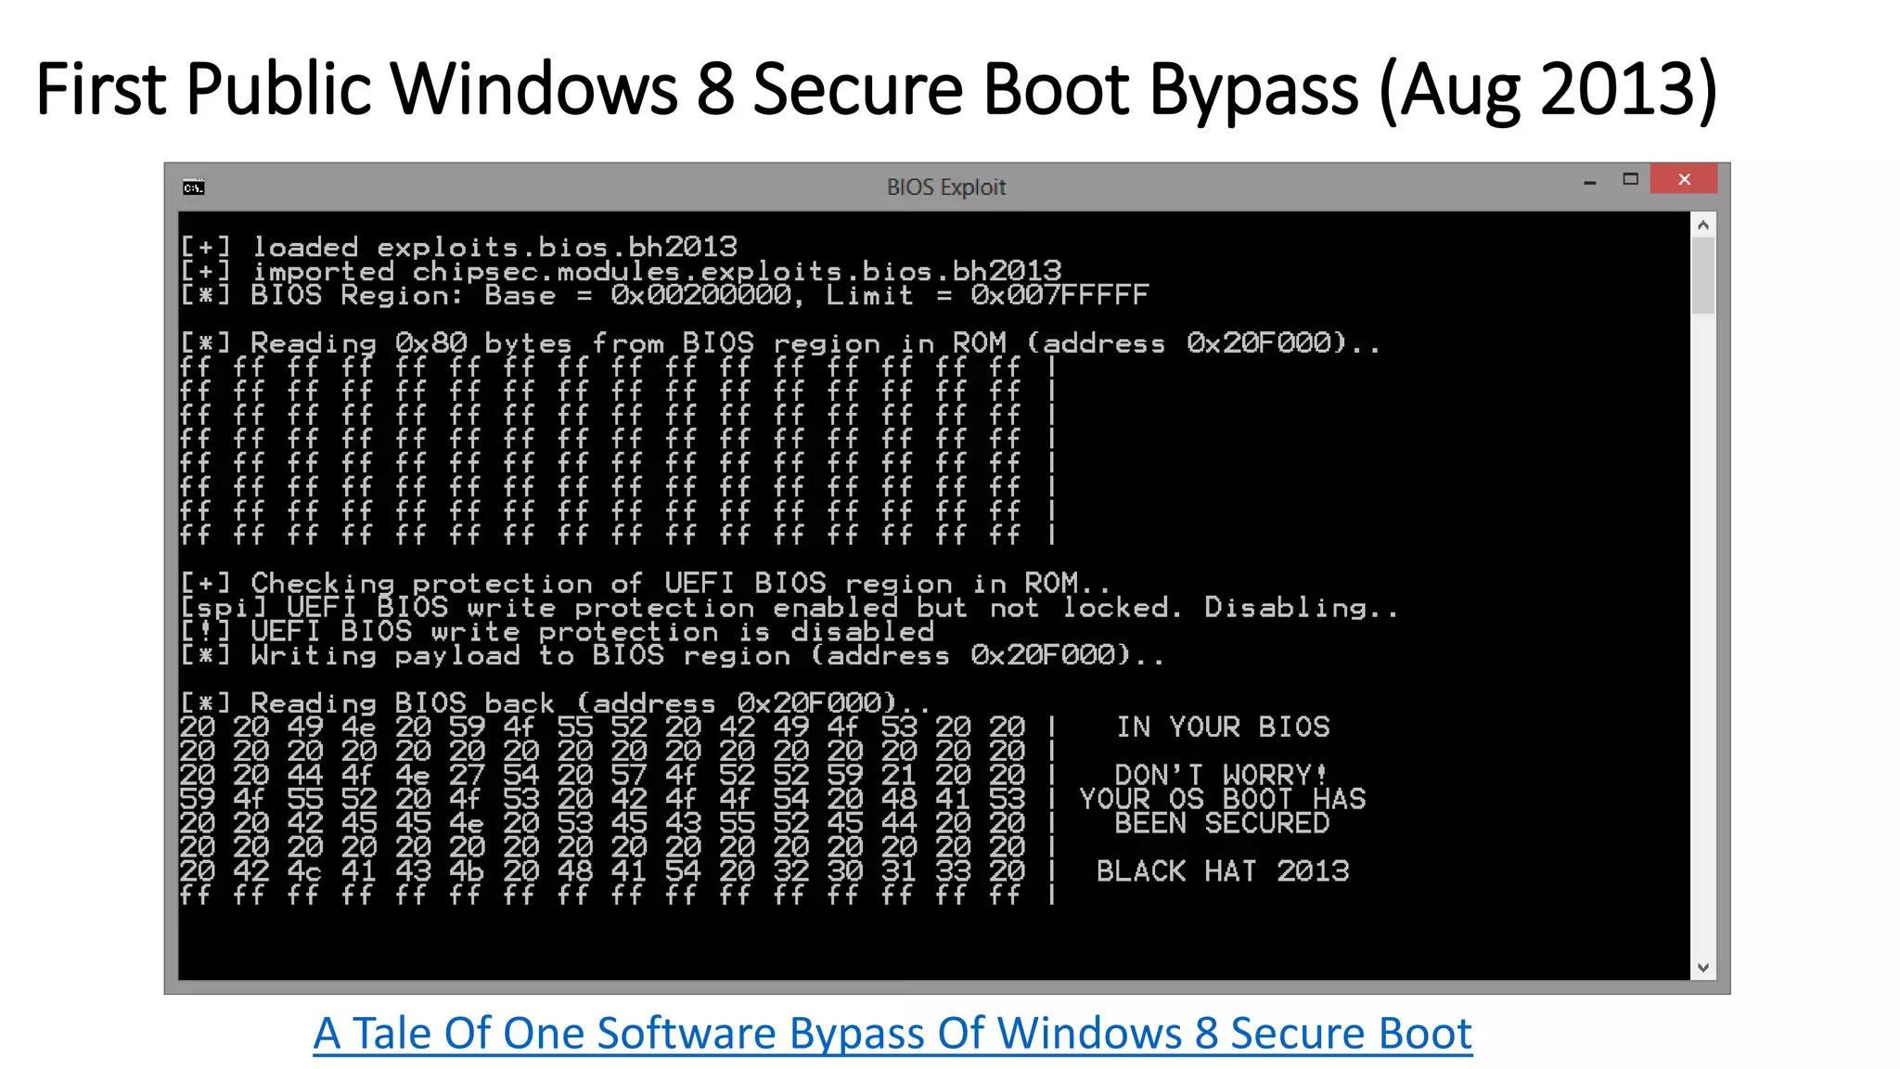Click the 'Reading 0x80 bytes from BIOS region' line

click(780, 343)
